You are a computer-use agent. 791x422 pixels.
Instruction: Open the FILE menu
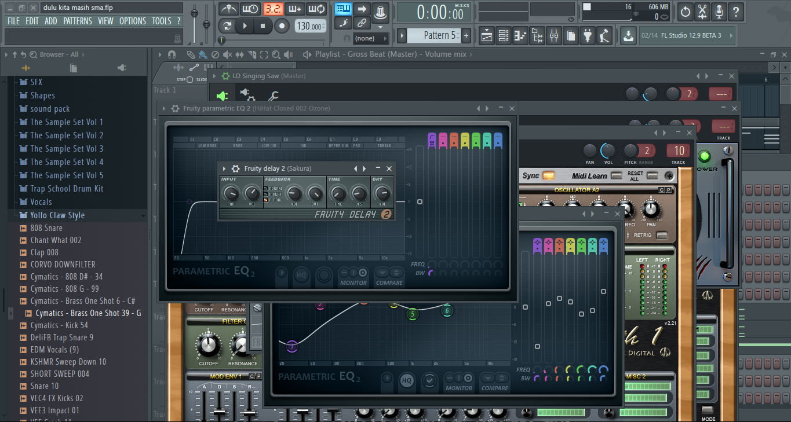click(13, 21)
